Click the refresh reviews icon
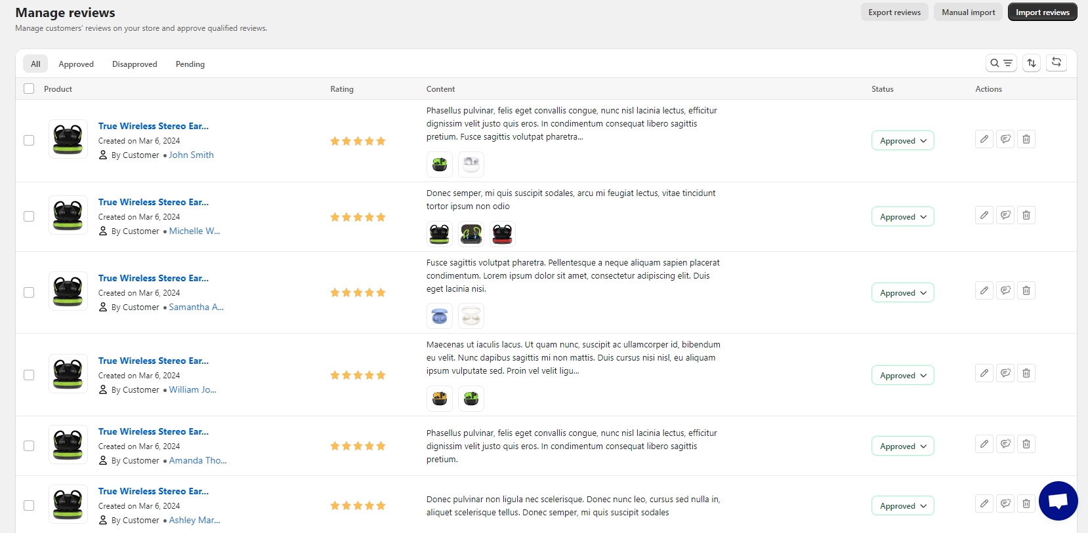 (x=1057, y=62)
